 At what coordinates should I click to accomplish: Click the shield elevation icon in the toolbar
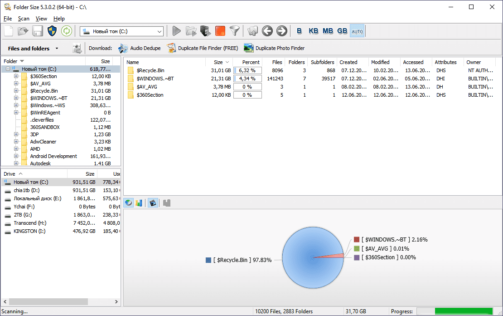coord(53,31)
